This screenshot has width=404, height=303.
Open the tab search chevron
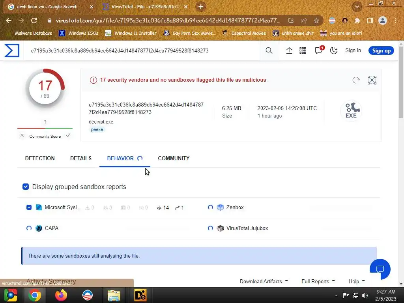[357, 7]
